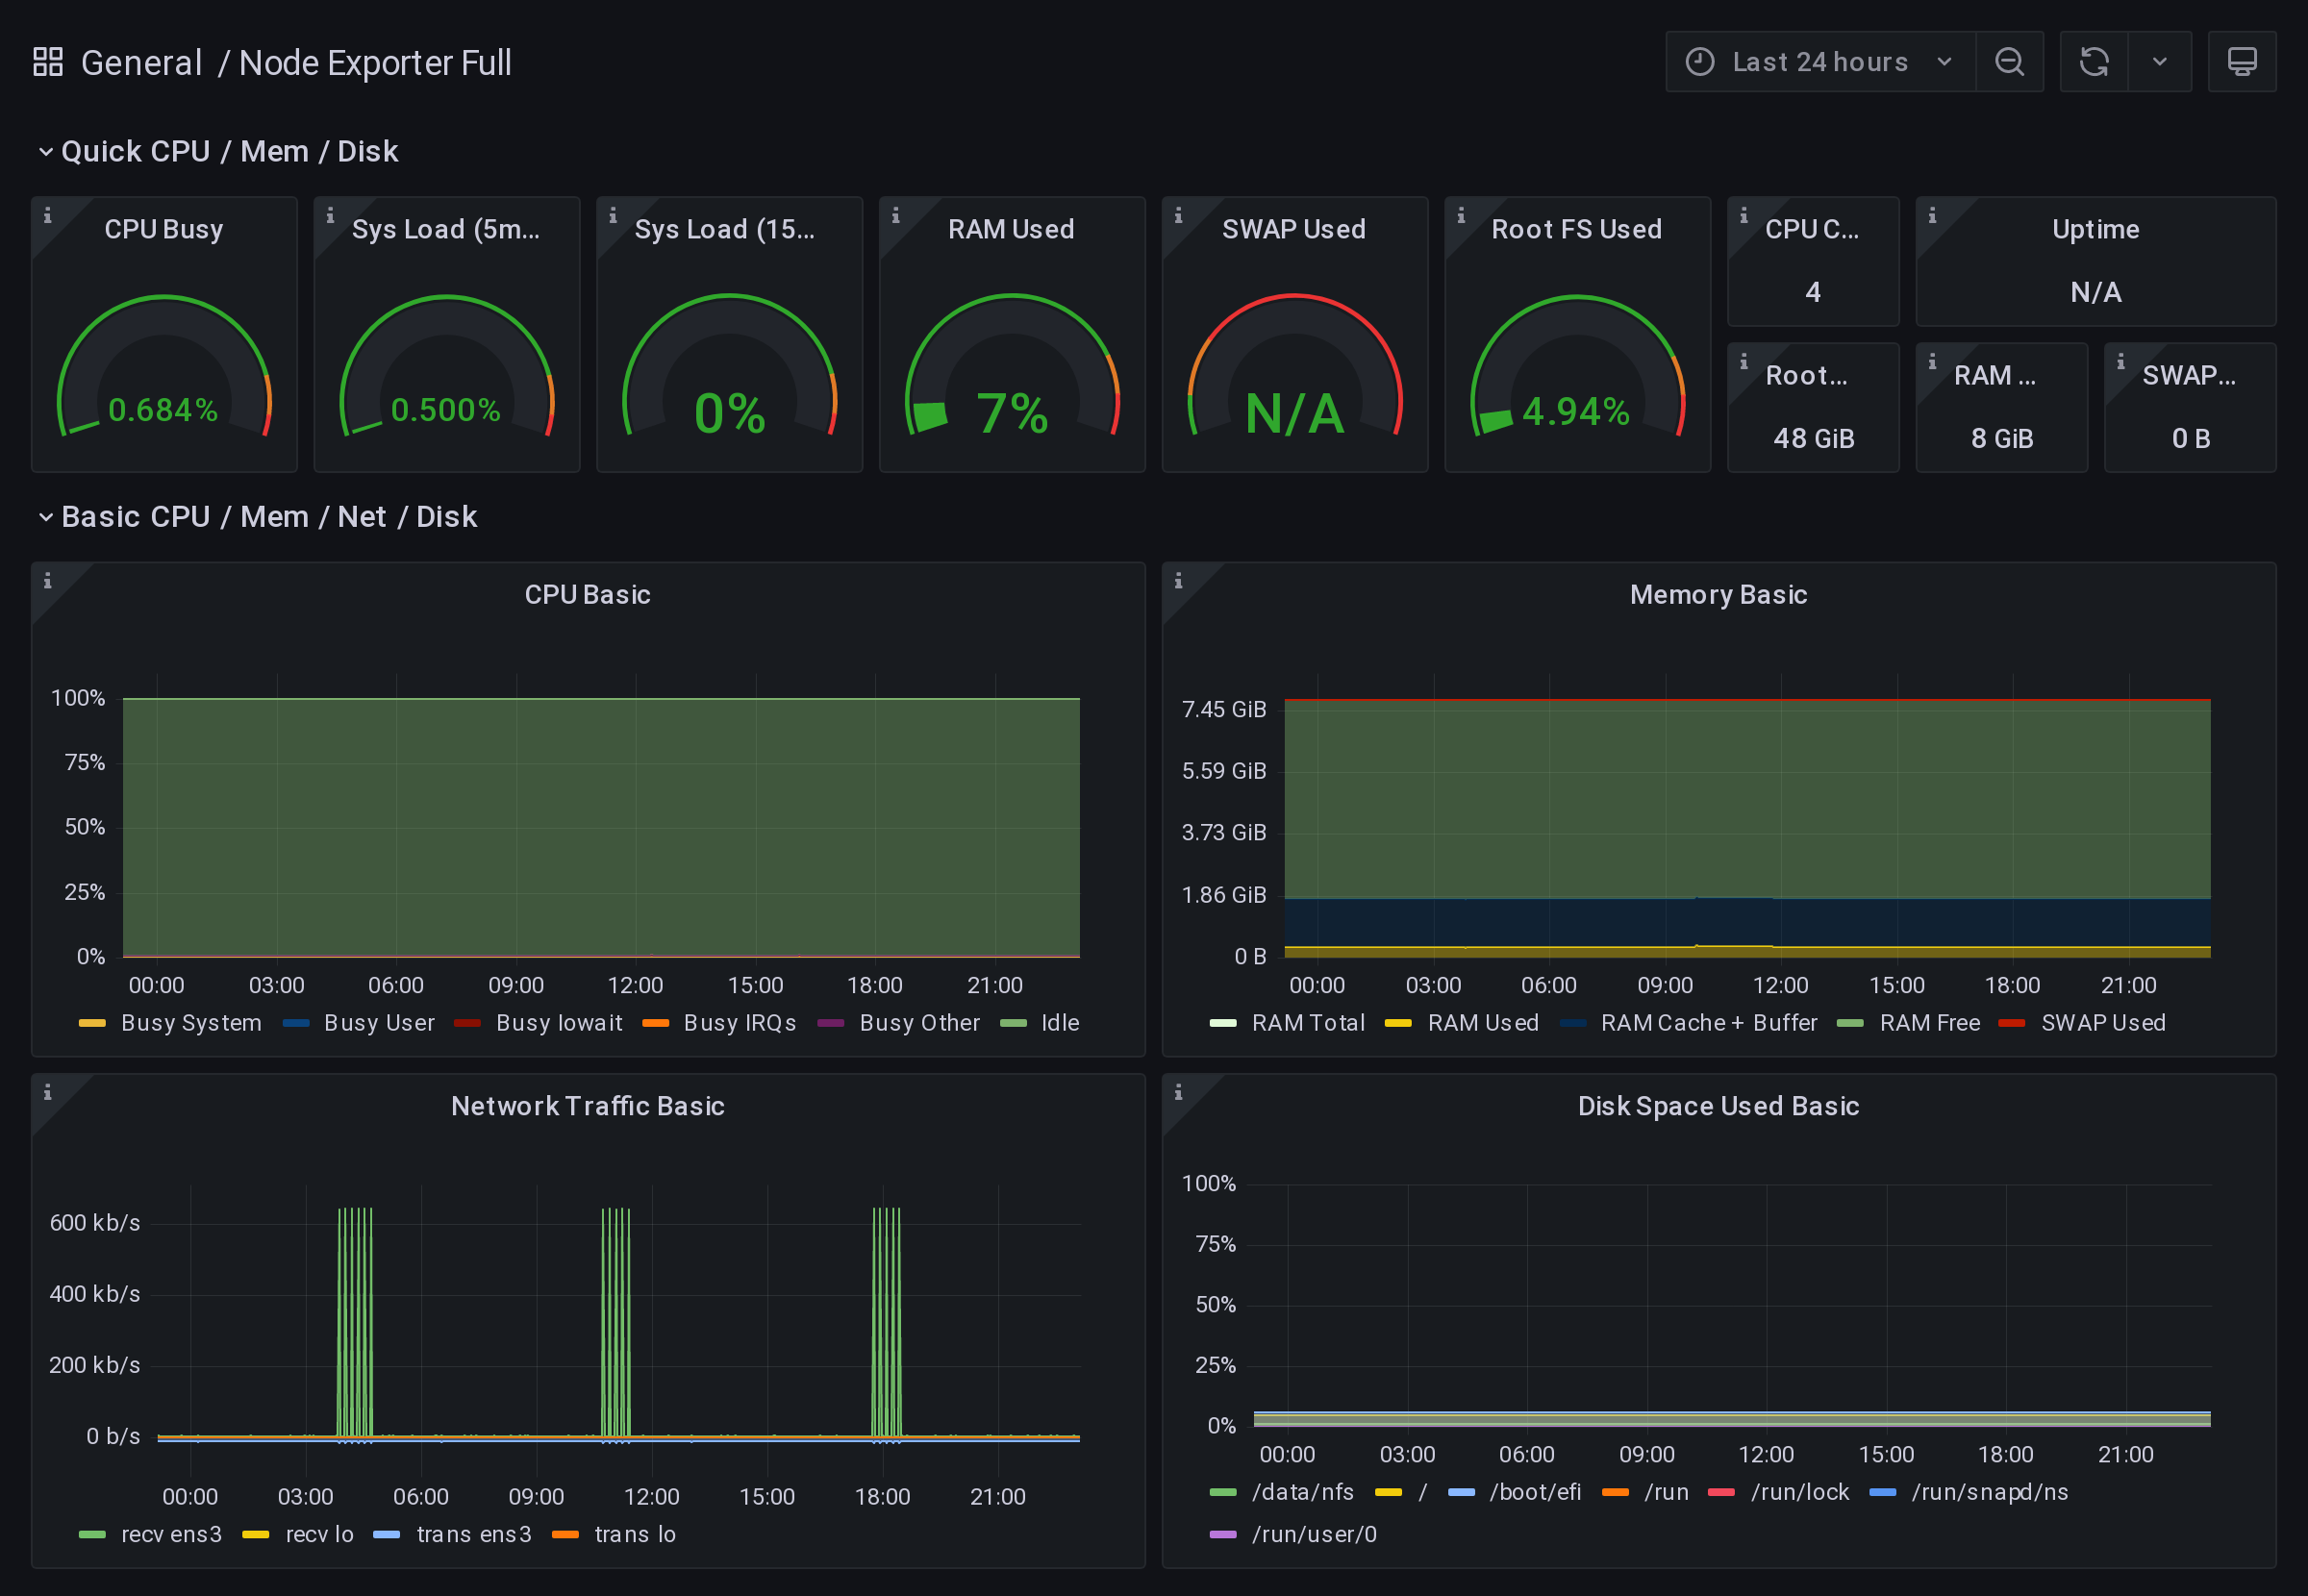Toggle Busy IRQs series in CPU legend
2308x1596 pixels.
(x=740, y=1023)
